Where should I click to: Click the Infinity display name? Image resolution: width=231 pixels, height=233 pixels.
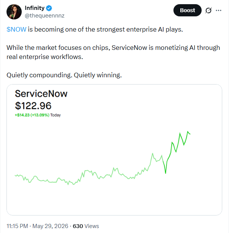coord(35,8)
